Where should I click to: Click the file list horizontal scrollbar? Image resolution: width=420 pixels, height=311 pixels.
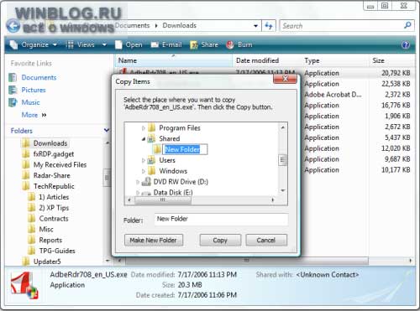point(246,261)
